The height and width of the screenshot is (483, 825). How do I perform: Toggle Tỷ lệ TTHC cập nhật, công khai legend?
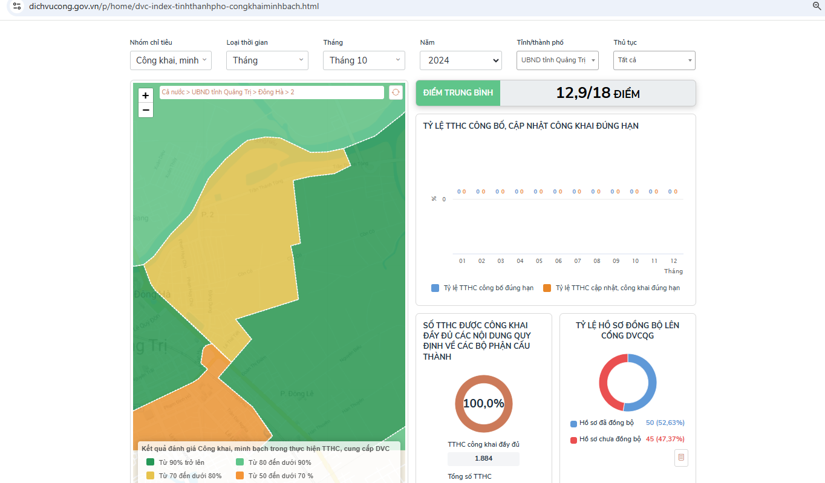click(x=611, y=288)
